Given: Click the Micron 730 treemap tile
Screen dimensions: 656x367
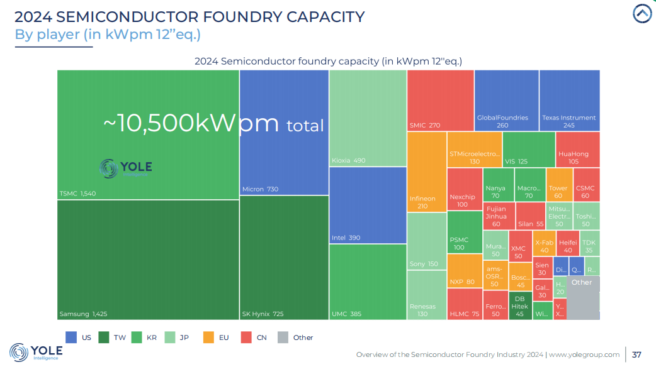Looking at the screenshot, I should (284, 133).
